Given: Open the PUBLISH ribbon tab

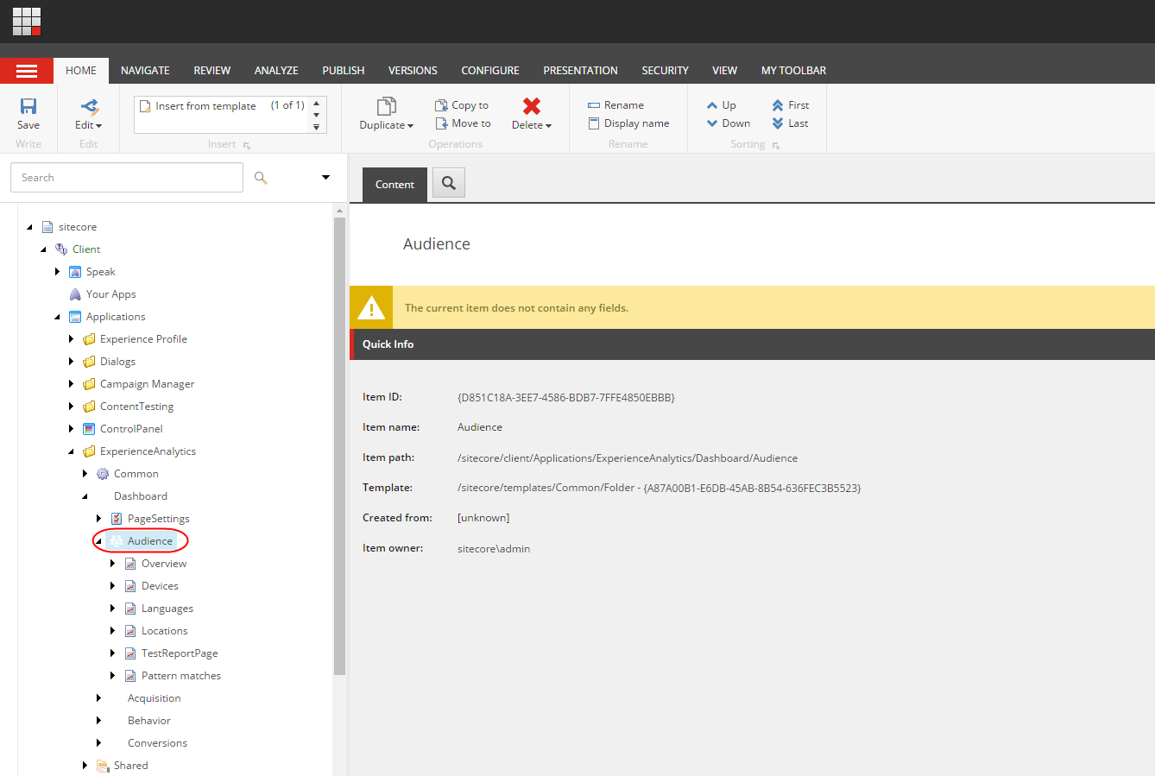Looking at the screenshot, I should [x=344, y=71].
